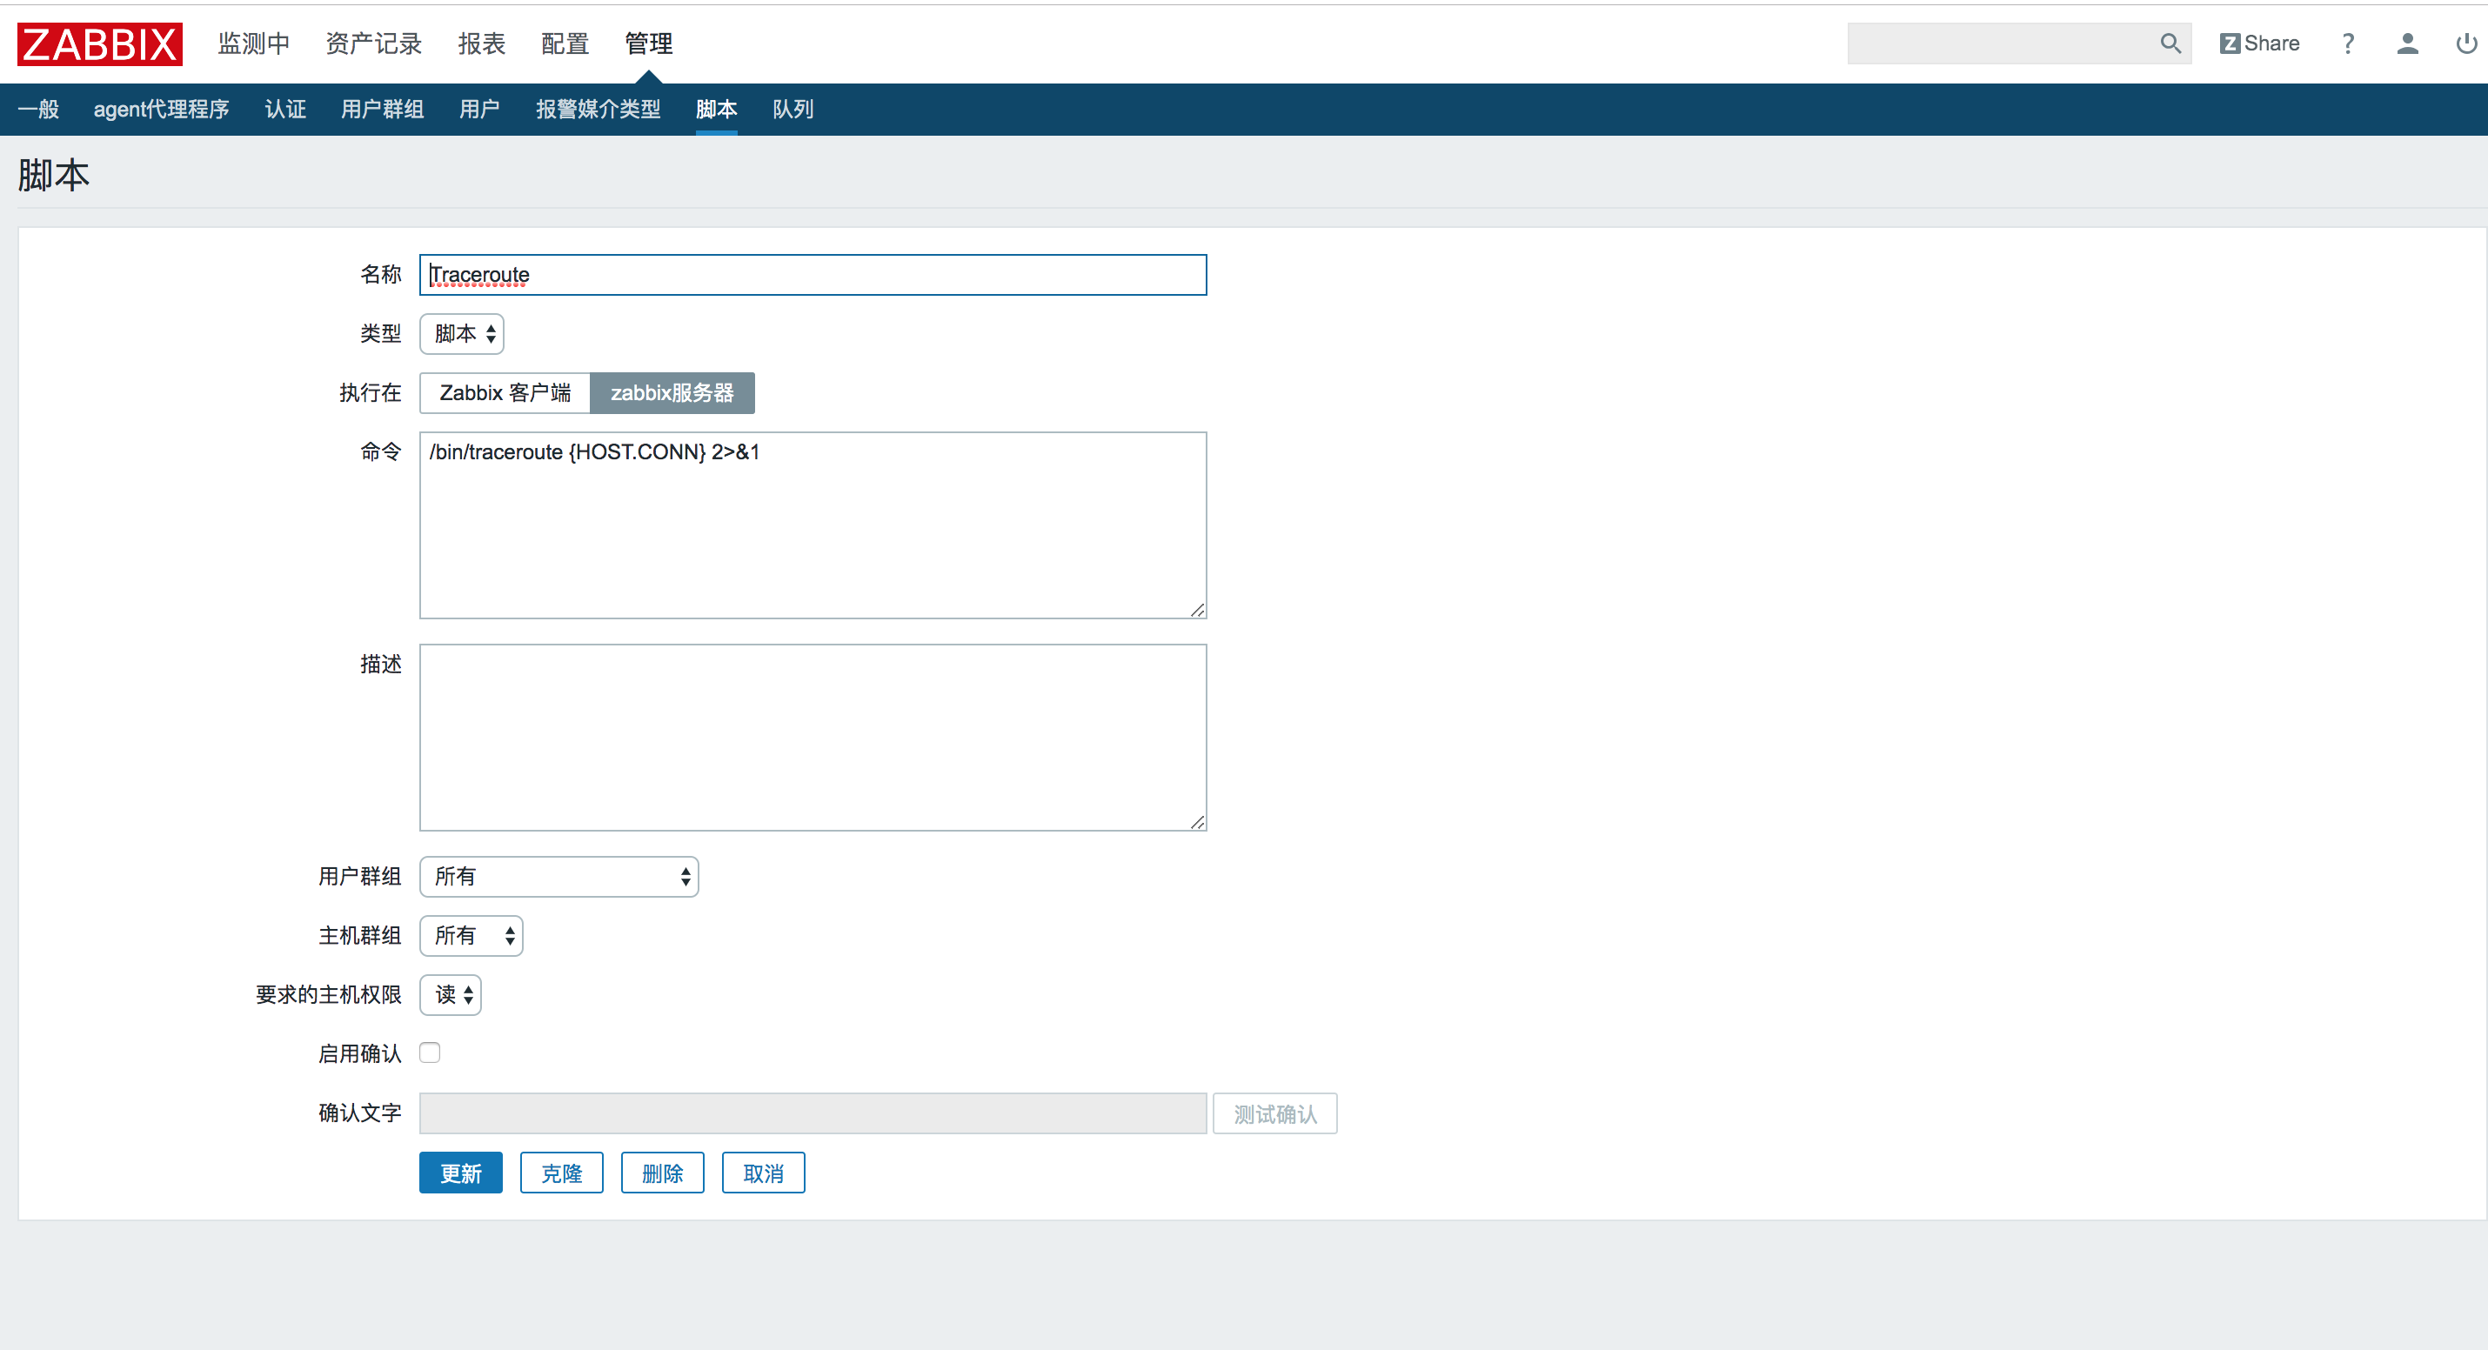2488x1350 pixels.
Task: Select zabbix服务器 as execution target
Action: click(672, 393)
